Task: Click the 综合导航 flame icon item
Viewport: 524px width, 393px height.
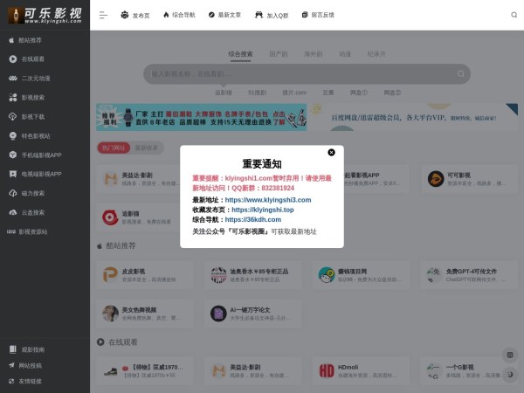Action: [x=166, y=15]
